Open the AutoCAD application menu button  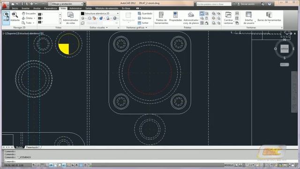[5, 6]
